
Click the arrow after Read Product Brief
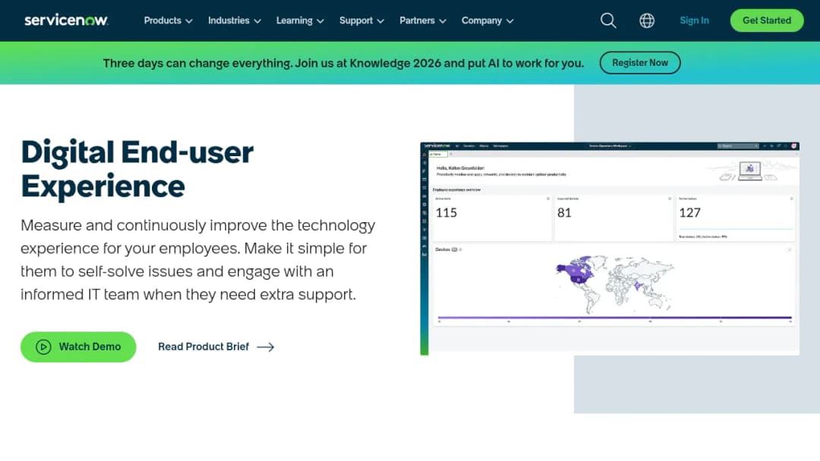click(266, 347)
